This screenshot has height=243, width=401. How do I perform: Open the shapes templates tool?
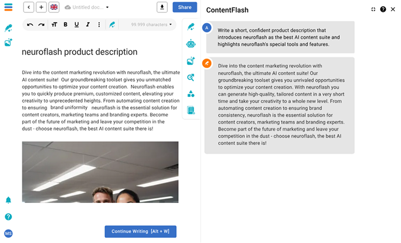[191, 94]
